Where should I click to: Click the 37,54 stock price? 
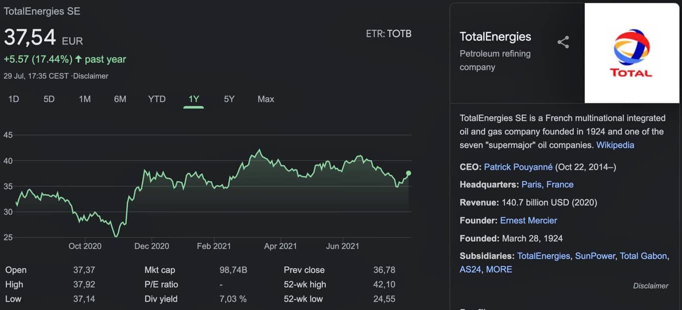pyautogui.click(x=30, y=37)
